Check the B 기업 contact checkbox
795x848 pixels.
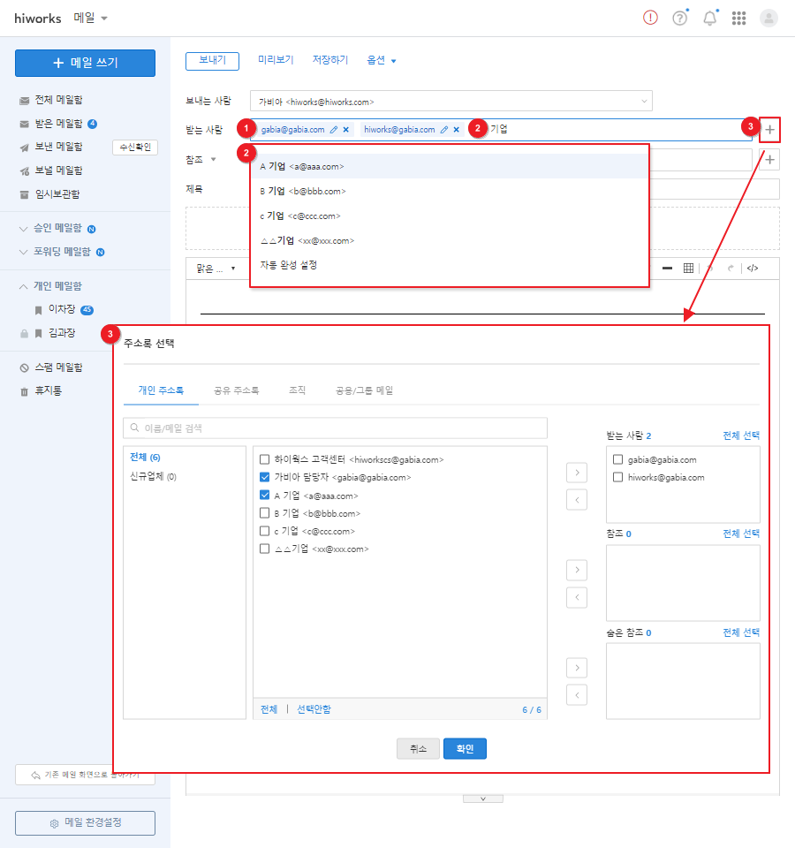pos(264,513)
